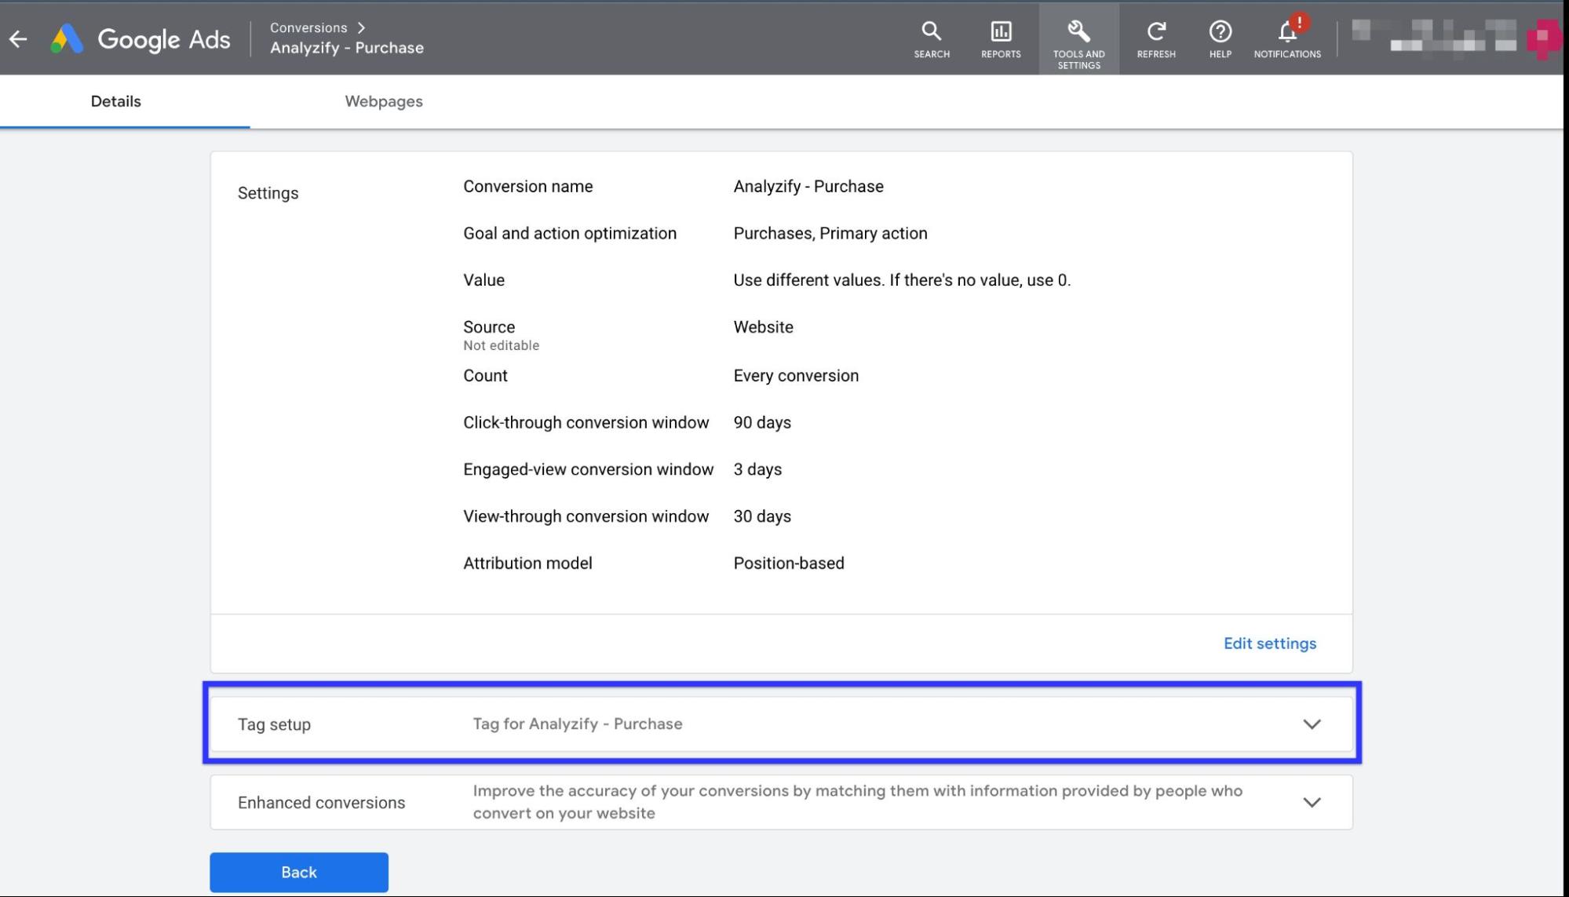The height and width of the screenshot is (897, 1569).
Task: Click the breadcrumb chevron after Conversions
Action: (x=361, y=27)
